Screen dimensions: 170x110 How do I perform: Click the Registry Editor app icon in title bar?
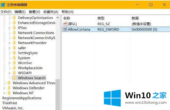point(3,5)
